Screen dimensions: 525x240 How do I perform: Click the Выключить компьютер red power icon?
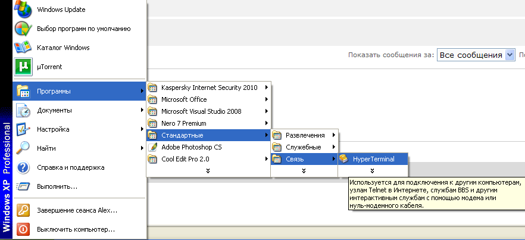click(x=23, y=229)
